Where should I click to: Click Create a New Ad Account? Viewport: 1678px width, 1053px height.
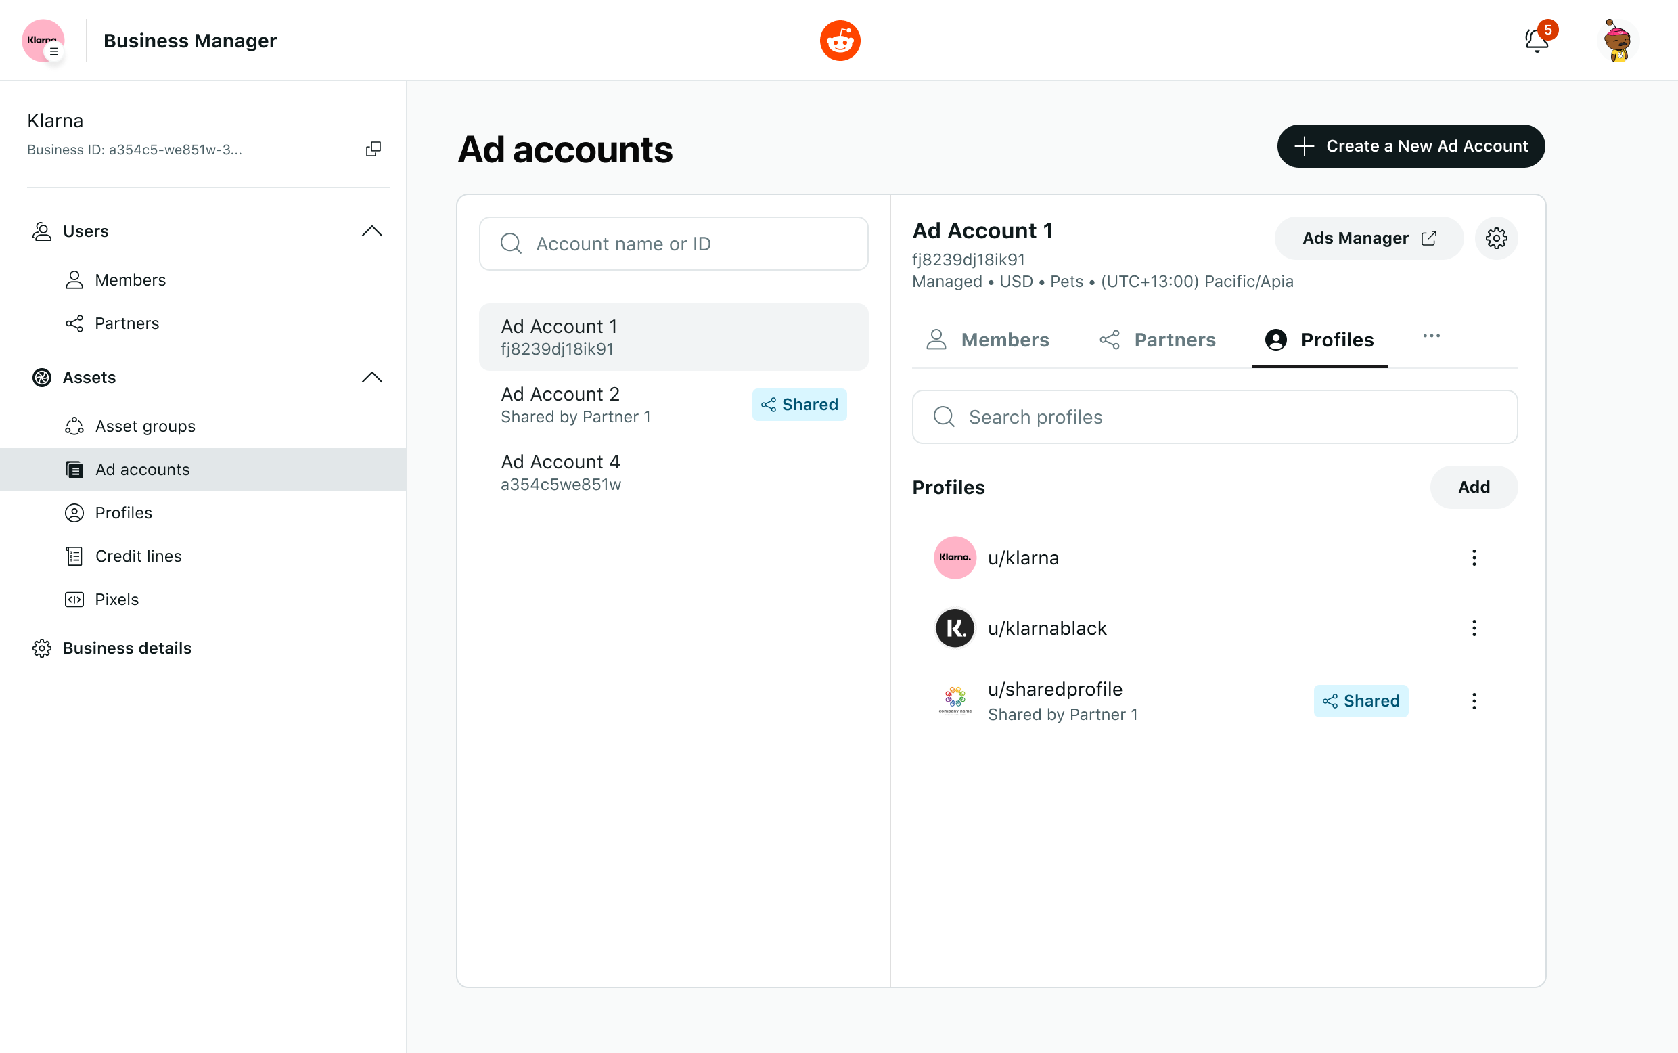pyautogui.click(x=1411, y=146)
